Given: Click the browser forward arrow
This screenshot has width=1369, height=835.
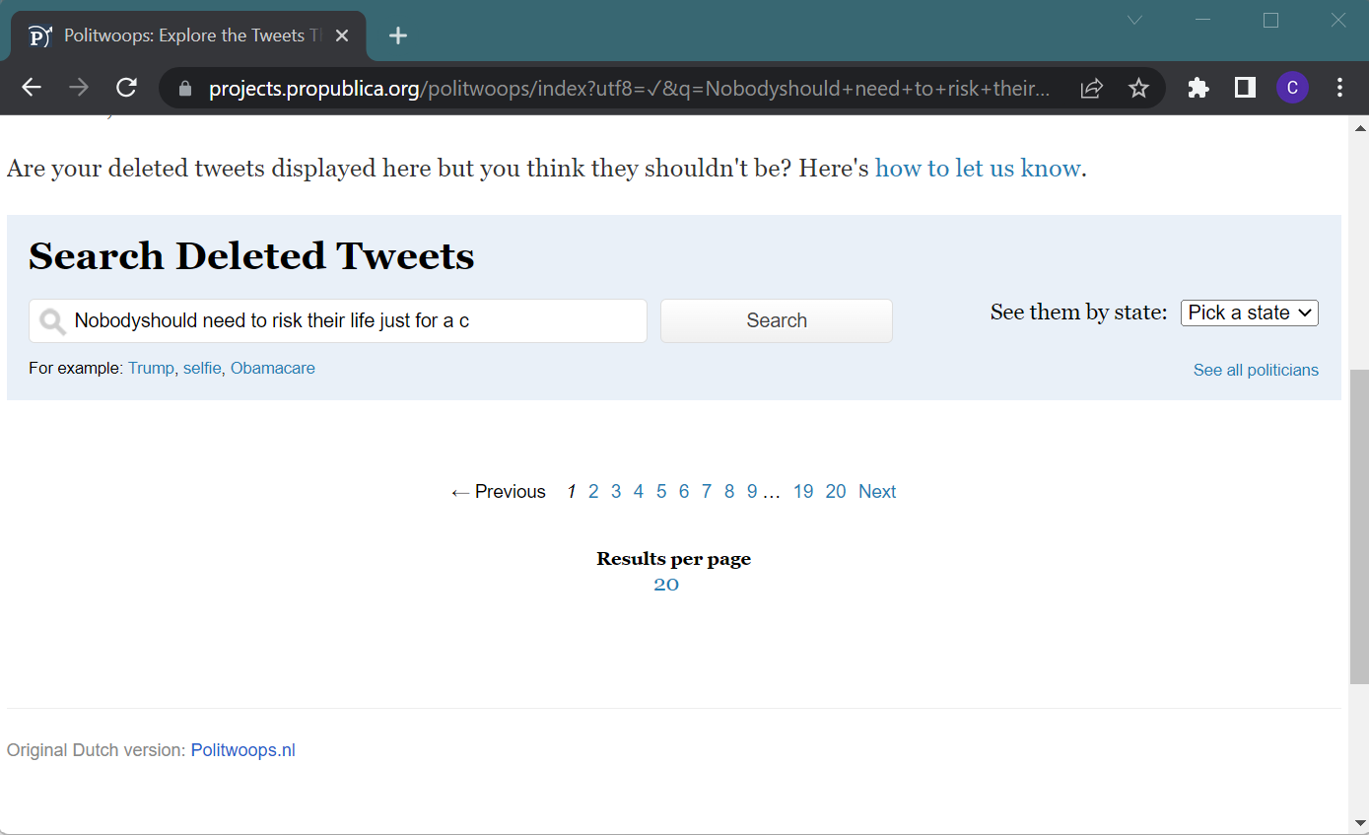Looking at the screenshot, I should click(79, 88).
